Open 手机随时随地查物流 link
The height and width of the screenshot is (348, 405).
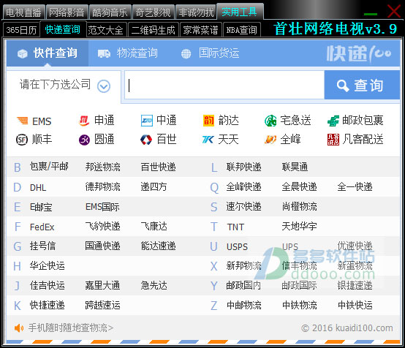pyautogui.click(x=71, y=328)
